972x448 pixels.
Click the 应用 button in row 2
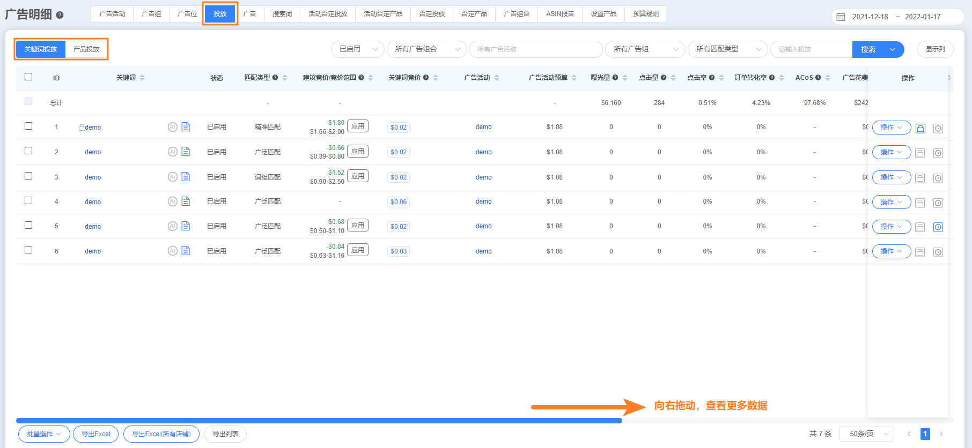click(x=357, y=152)
